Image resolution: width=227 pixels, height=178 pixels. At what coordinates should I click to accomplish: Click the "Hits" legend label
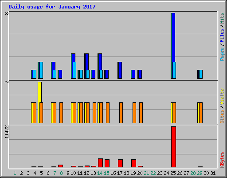point(222,18)
